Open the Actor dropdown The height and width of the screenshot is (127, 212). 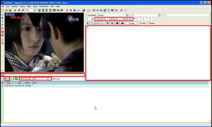[159, 15]
